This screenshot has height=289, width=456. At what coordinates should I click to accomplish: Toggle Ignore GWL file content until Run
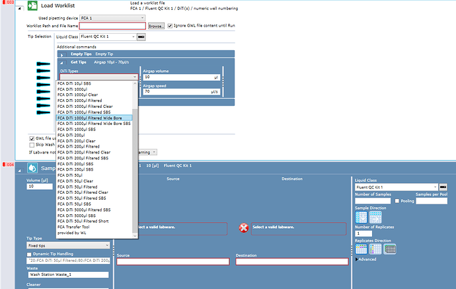click(170, 26)
